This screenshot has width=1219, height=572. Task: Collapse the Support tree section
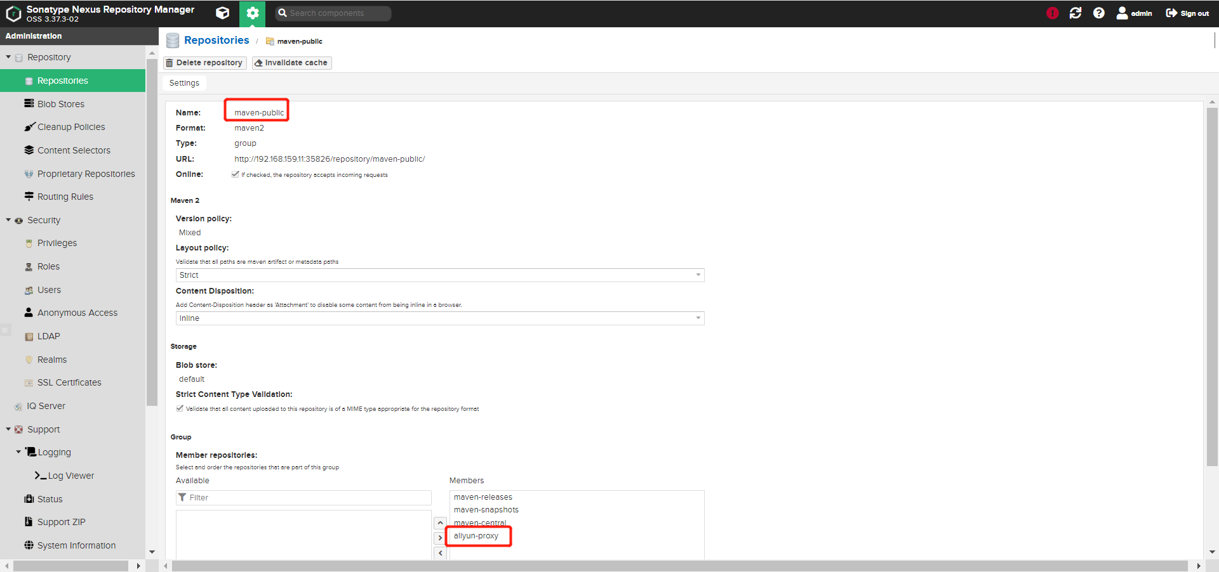click(x=8, y=429)
